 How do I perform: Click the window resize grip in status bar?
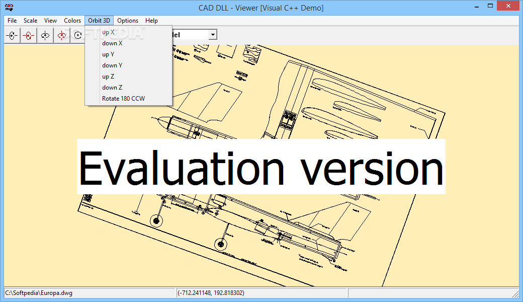(x=515, y=293)
